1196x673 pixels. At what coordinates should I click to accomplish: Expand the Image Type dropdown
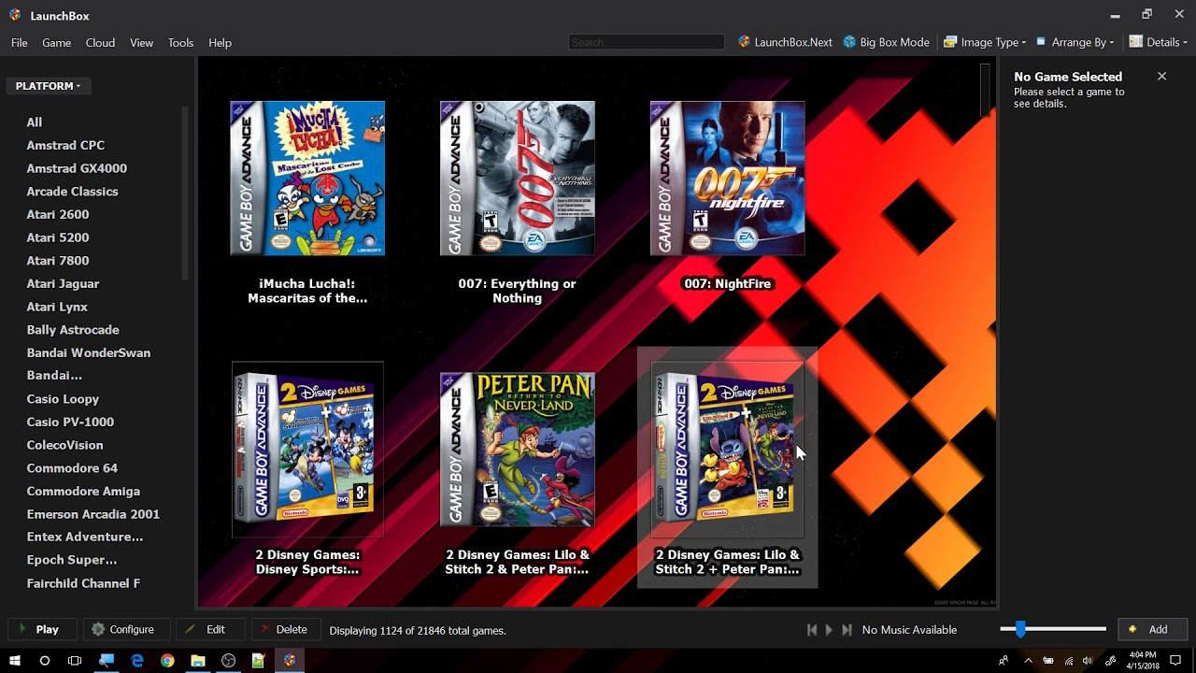(x=985, y=42)
